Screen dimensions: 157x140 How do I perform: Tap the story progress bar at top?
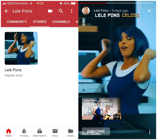coord(117,3)
